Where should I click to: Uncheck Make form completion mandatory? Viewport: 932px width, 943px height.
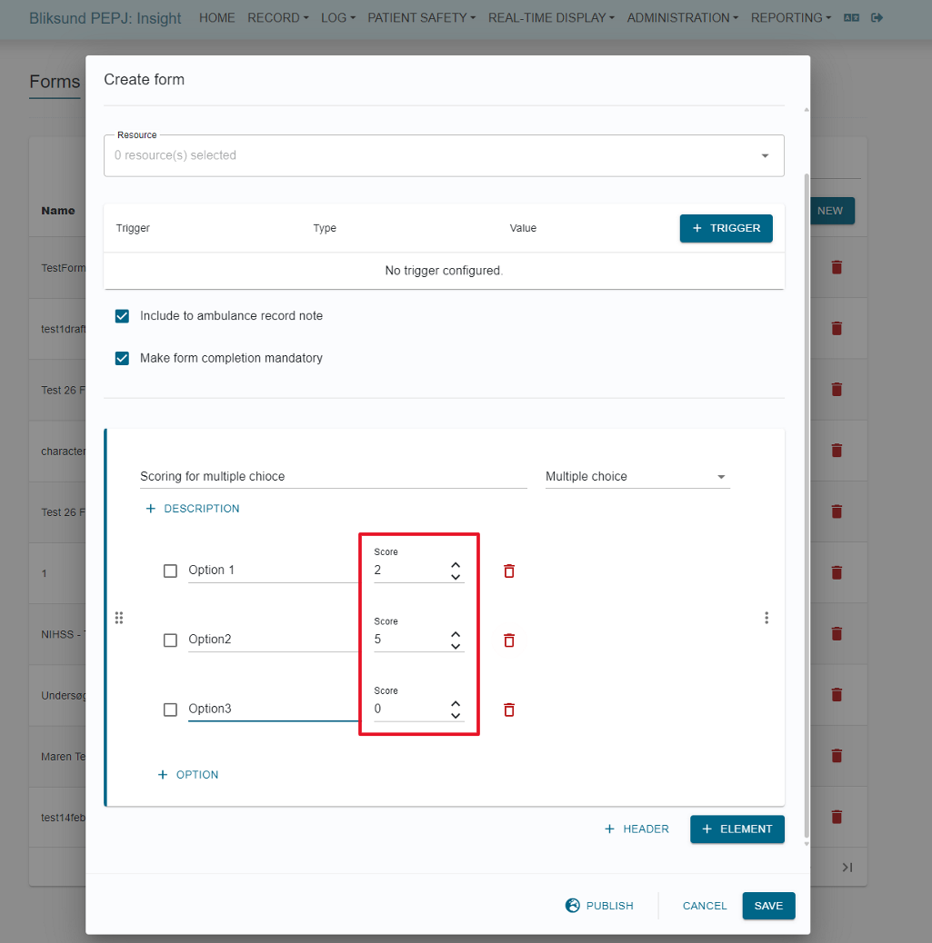click(x=122, y=359)
